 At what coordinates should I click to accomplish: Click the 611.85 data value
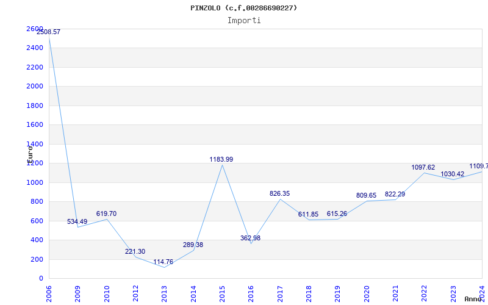(308, 214)
